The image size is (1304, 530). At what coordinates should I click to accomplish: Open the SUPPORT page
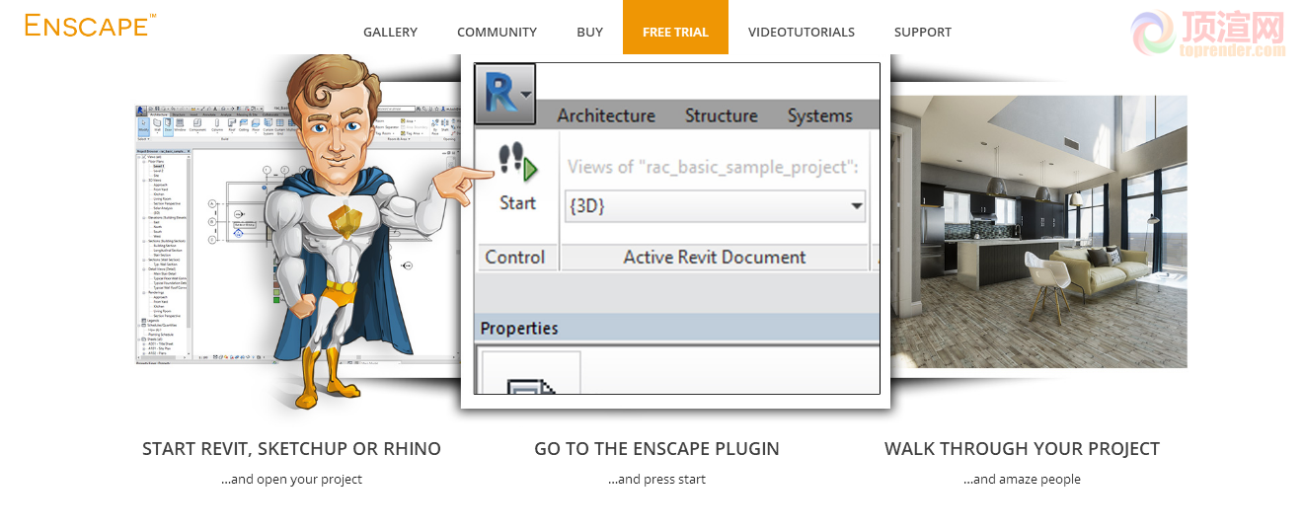tap(923, 32)
